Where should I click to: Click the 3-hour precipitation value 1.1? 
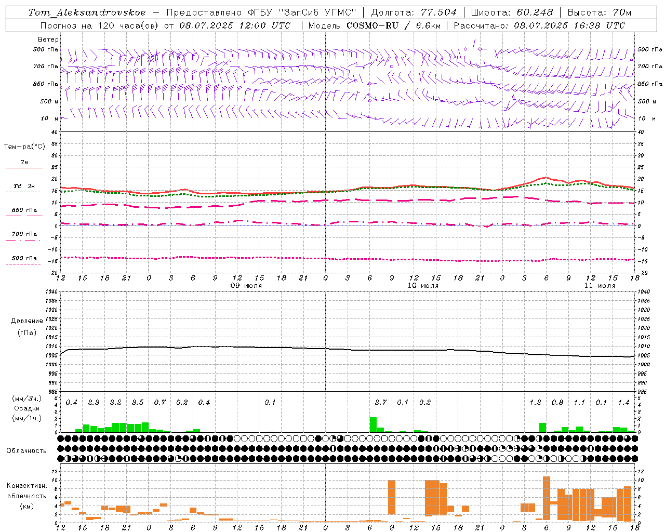[579, 403]
